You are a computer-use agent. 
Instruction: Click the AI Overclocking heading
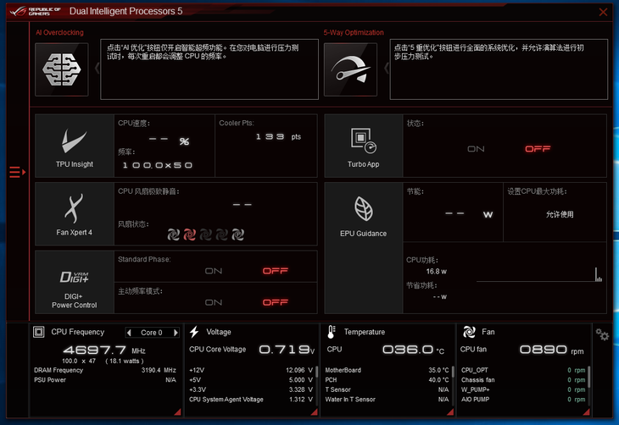tap(59, 32)
